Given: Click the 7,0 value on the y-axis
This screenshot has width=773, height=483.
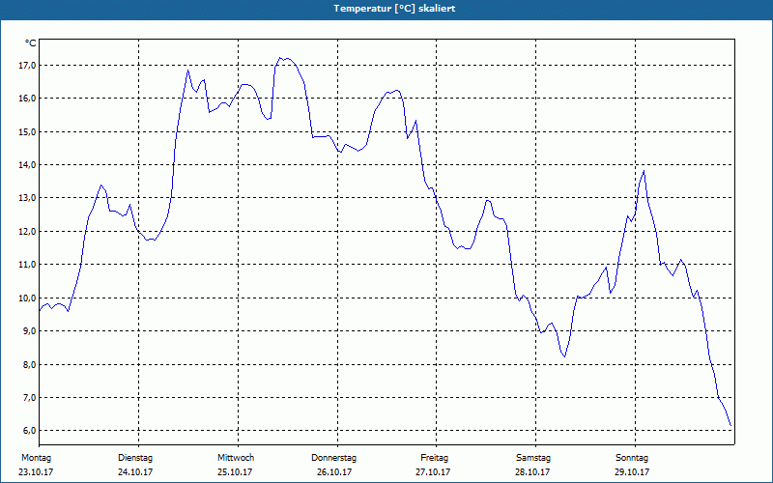Looking at the screenshot, I should 29,397.
